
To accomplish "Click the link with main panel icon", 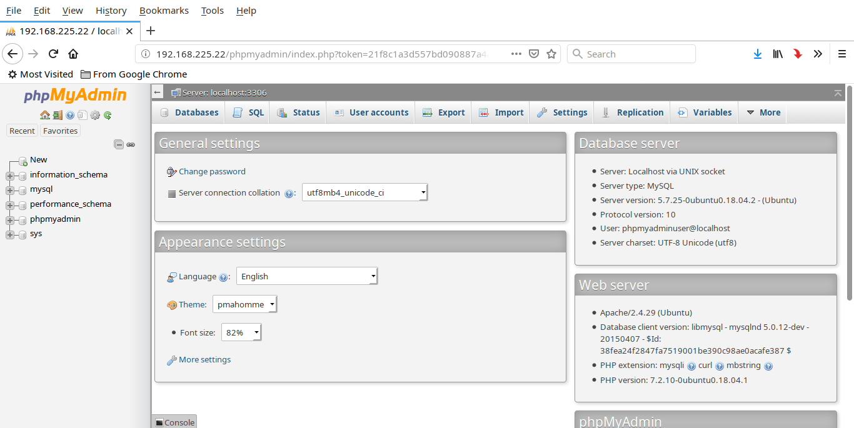I will pyautogui.click(x=131, y=144).
